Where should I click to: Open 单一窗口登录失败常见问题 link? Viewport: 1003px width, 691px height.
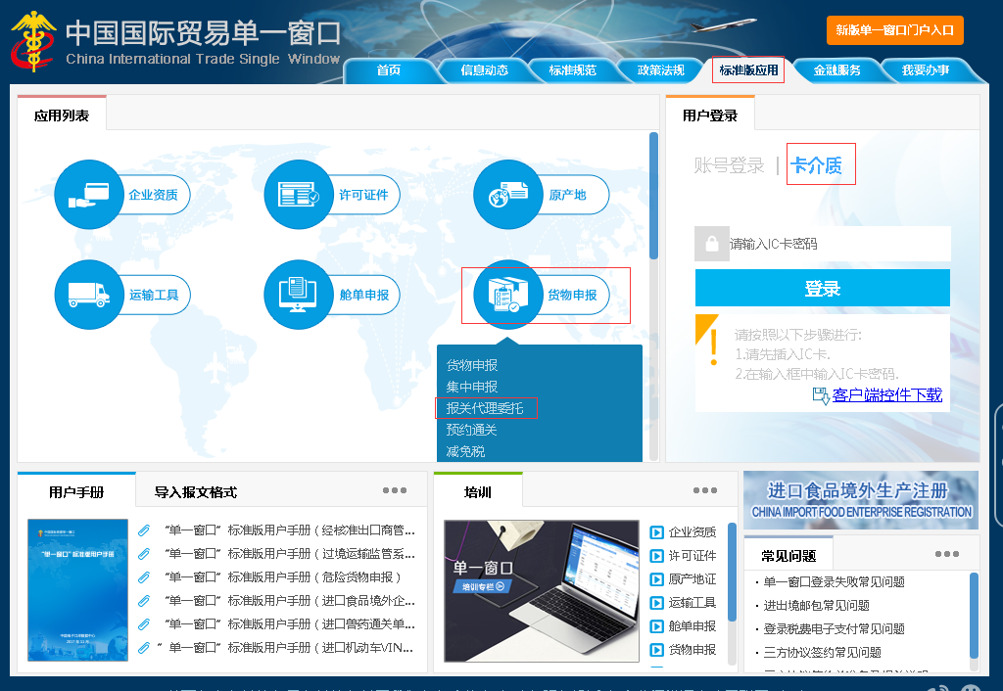tap(835, 581)
